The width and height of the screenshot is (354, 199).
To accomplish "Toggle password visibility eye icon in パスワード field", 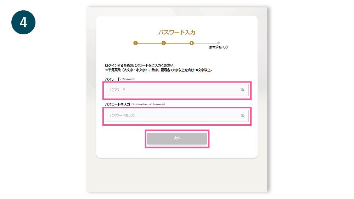I will [242, 90].
